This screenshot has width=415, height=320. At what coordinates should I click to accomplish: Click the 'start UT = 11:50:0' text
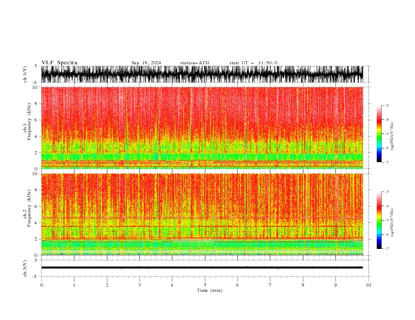click(253, 63)
